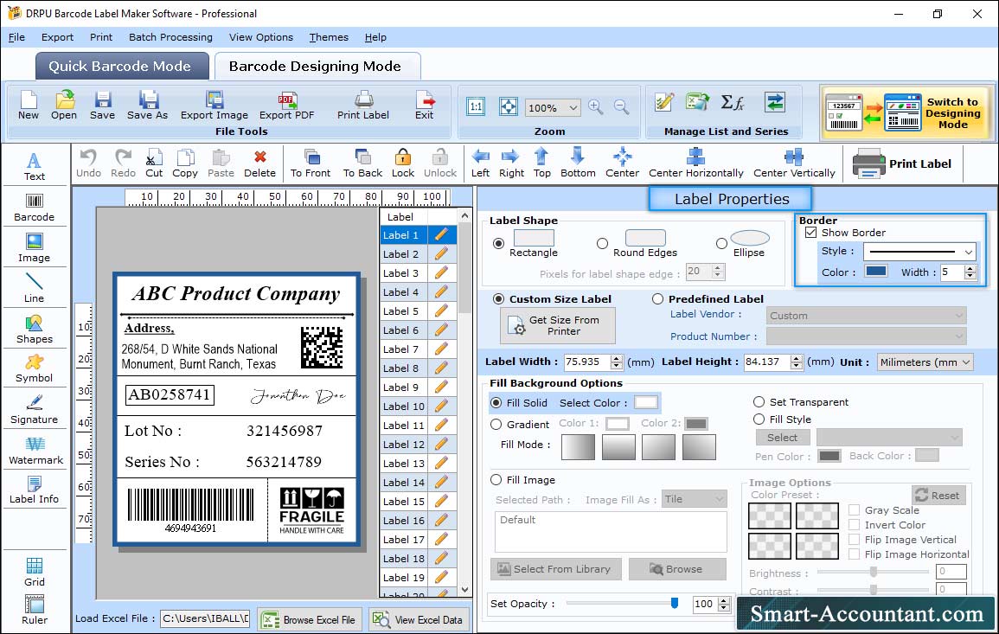Click the border Color swatch
The width and height of the screenshot is (999, 634).
click(x=876, y=272)
